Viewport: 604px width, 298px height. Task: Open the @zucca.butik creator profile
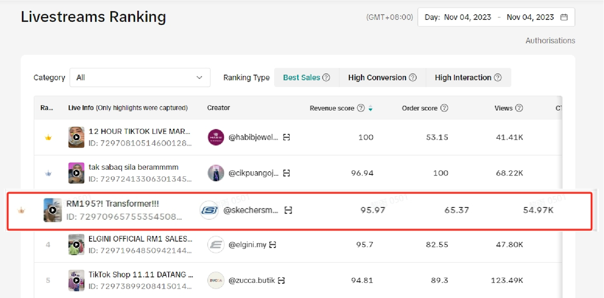[252, 281]
